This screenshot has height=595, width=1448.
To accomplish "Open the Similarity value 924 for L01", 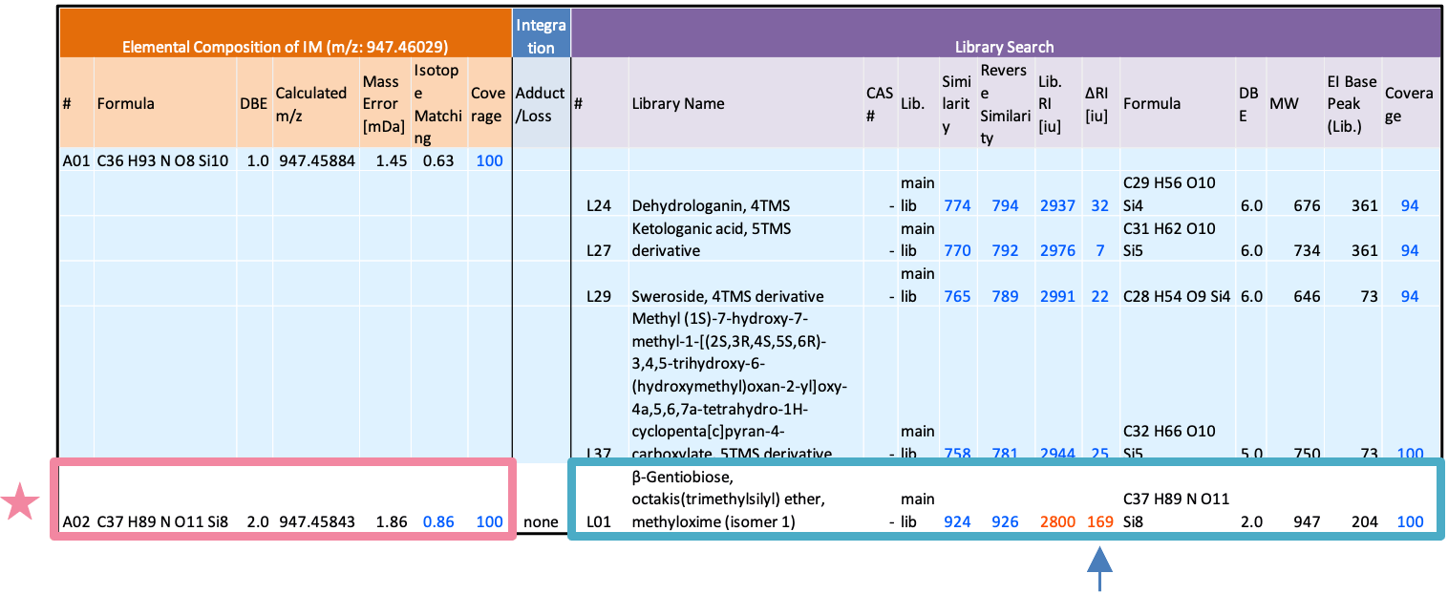I will tap(957, 522).
